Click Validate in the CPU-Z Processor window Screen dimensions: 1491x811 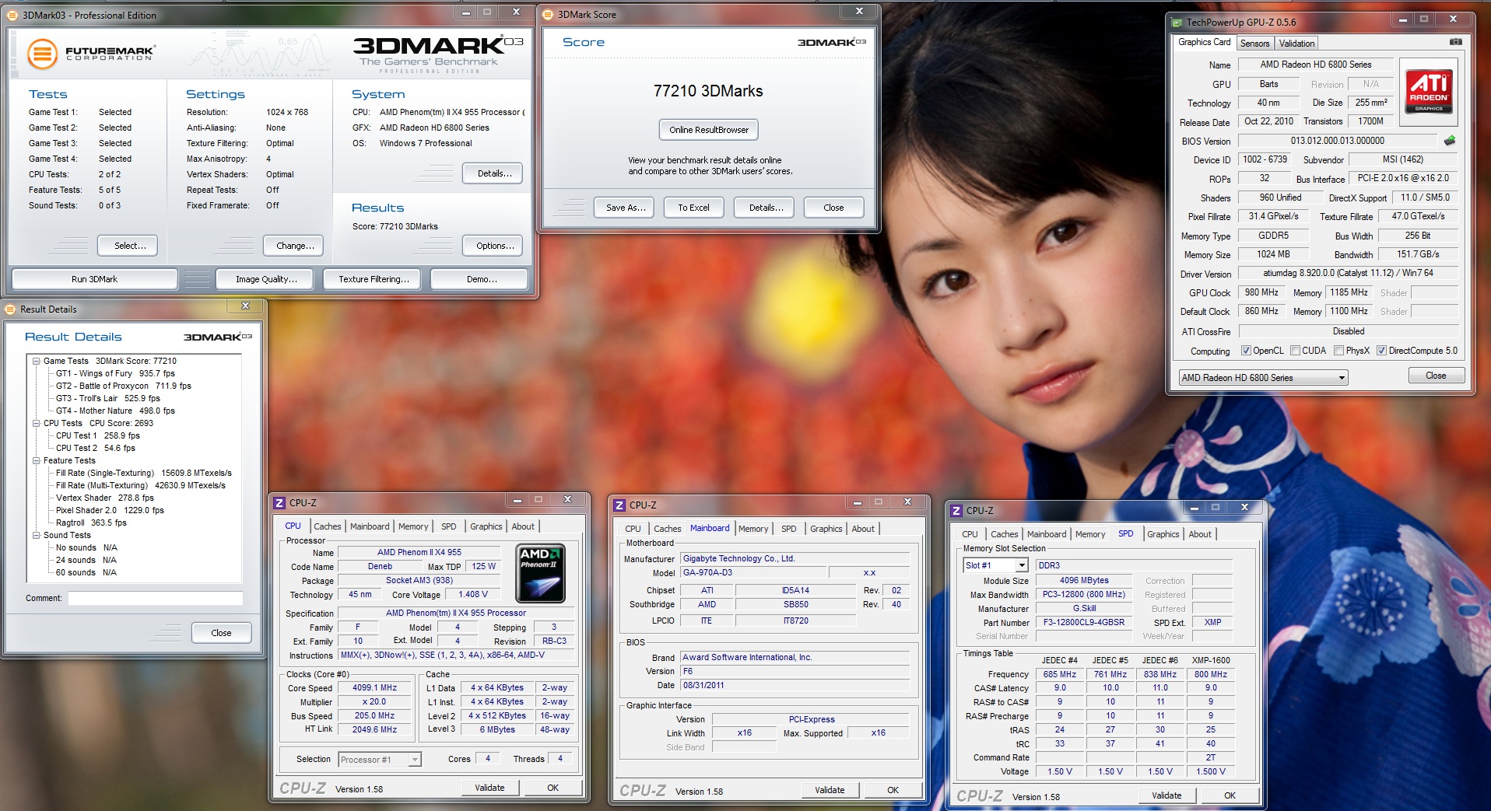point(489,788)
